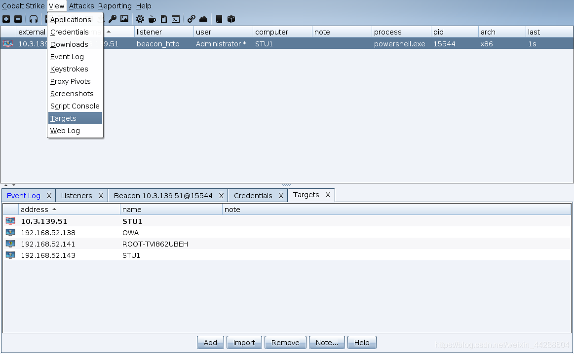Click the coffee cup Java applet icon
The image size is (574, 354).
click(152, 19)
